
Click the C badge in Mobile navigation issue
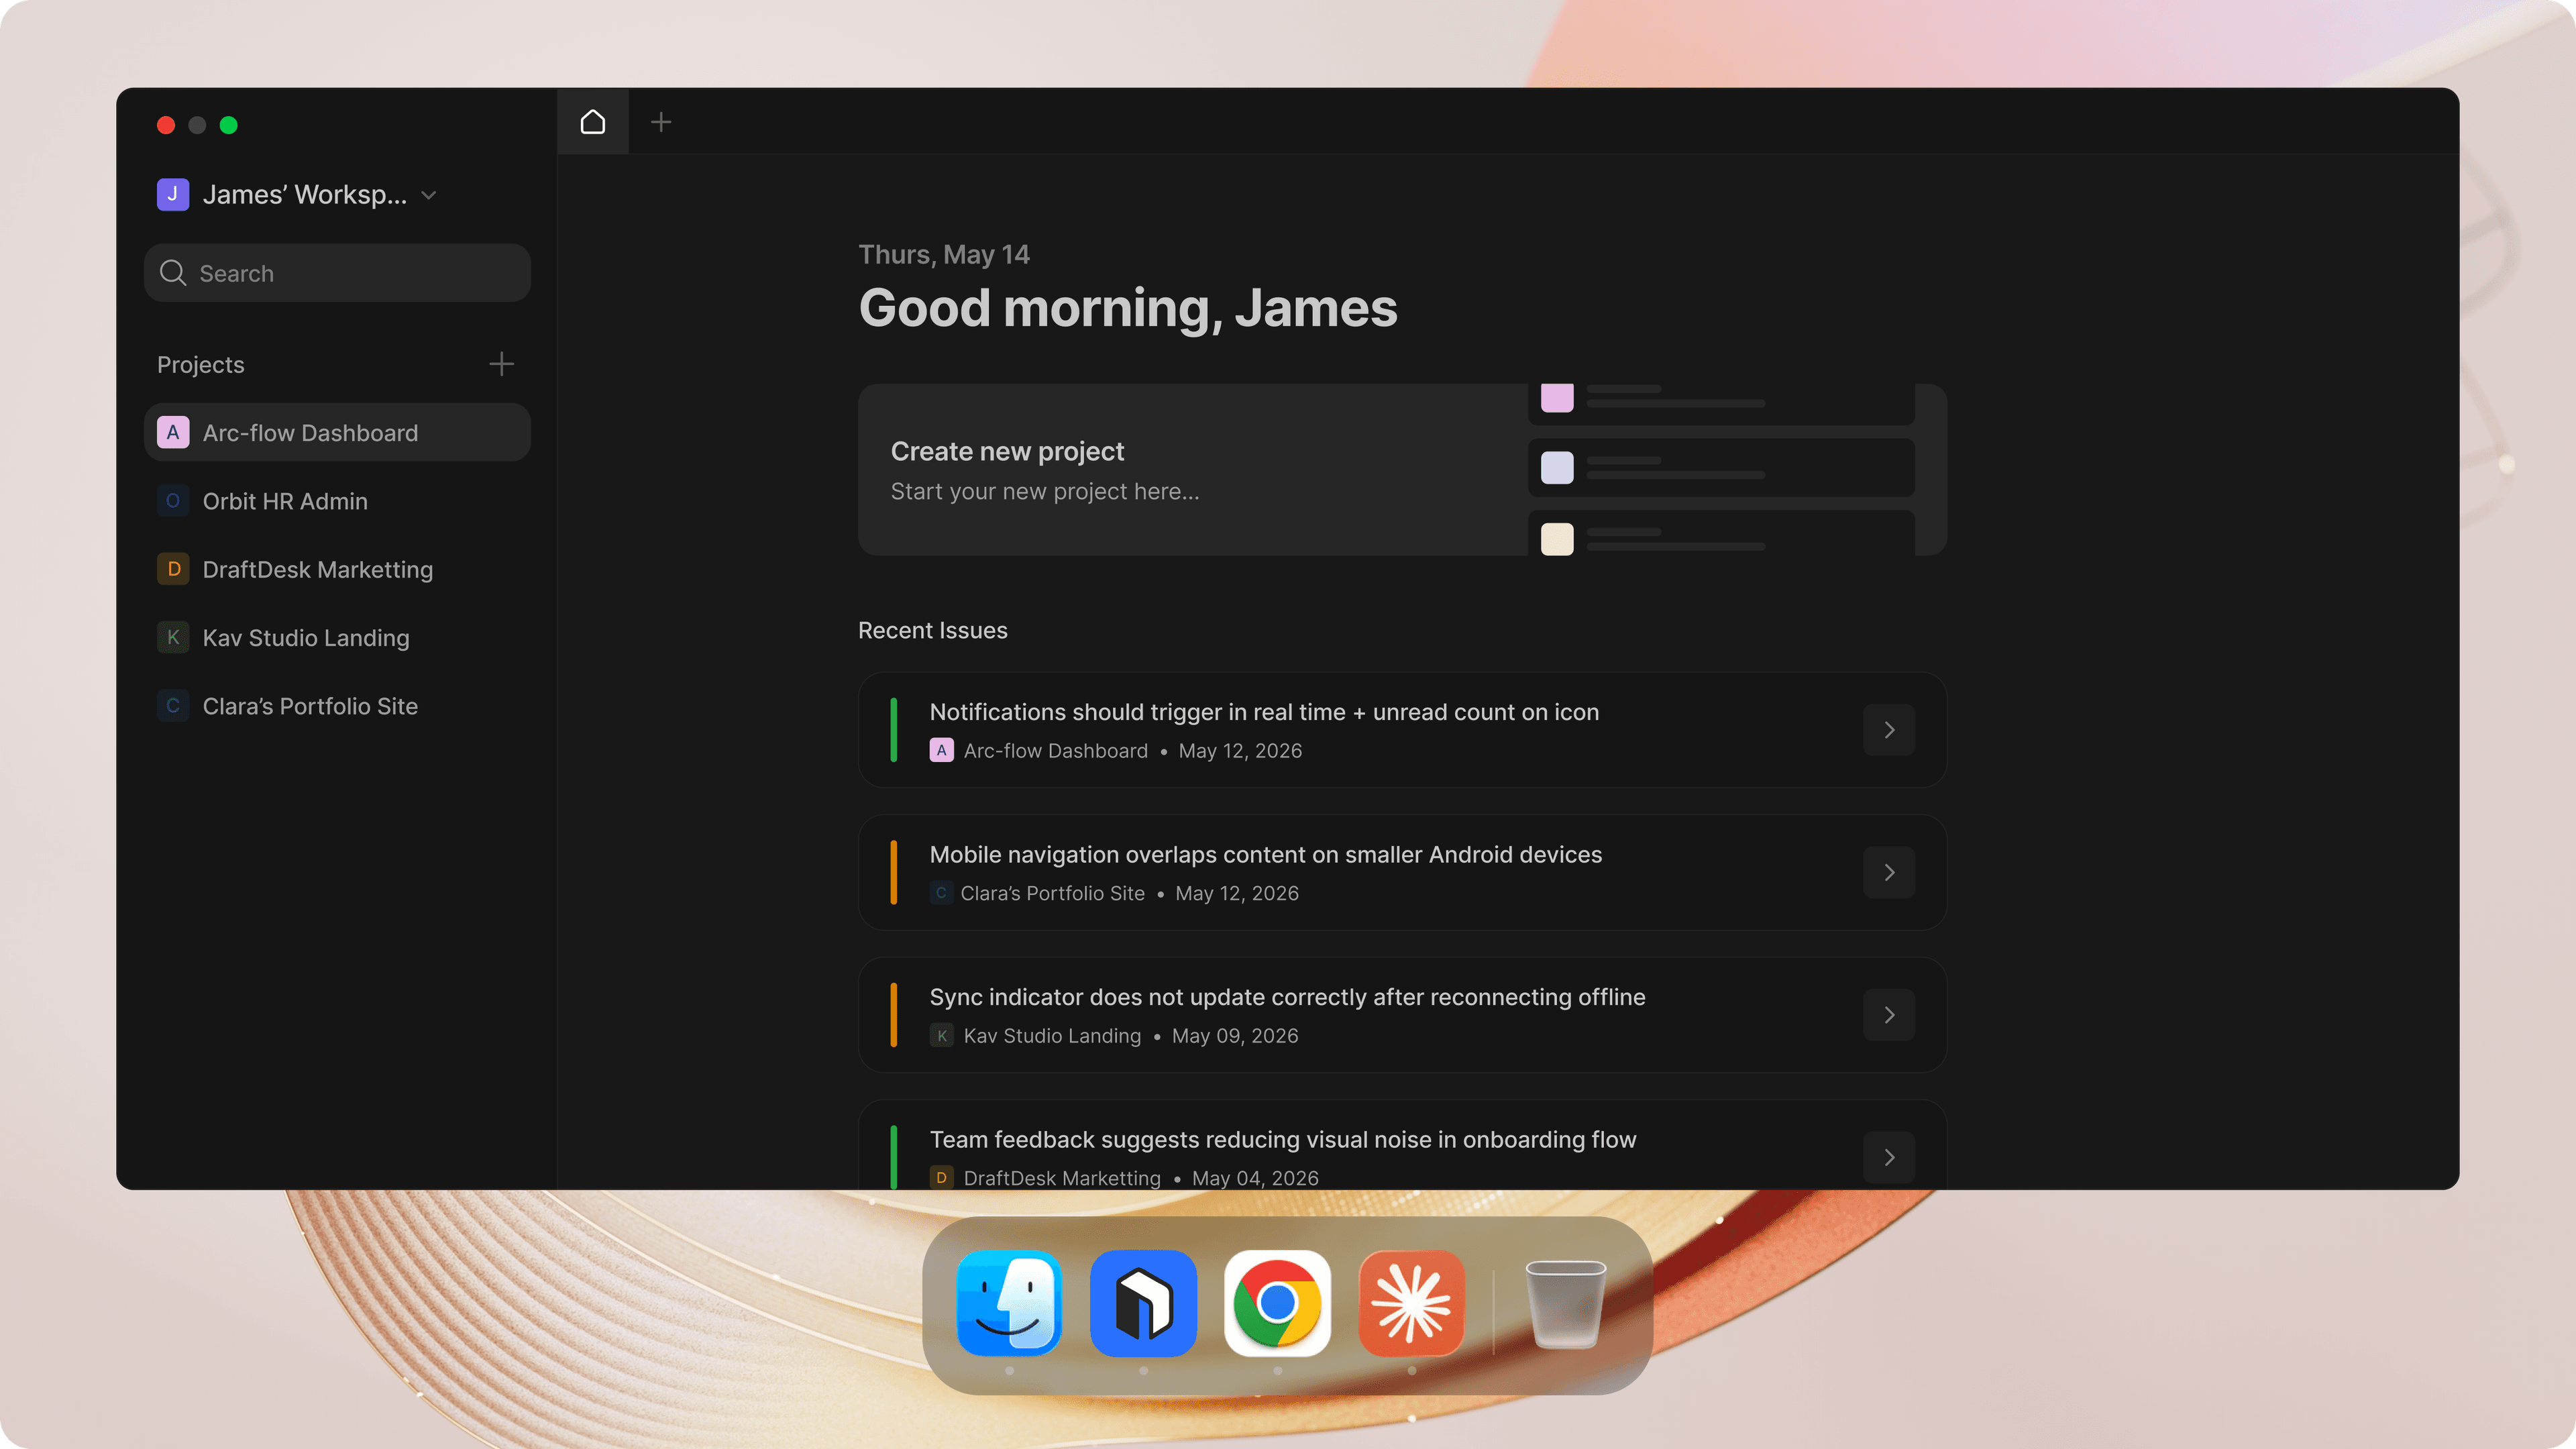941,894
